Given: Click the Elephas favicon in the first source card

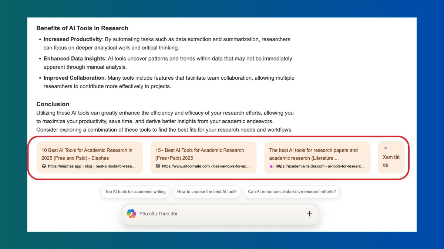Looking at the screenshot, I should click(x=44, y=166).
